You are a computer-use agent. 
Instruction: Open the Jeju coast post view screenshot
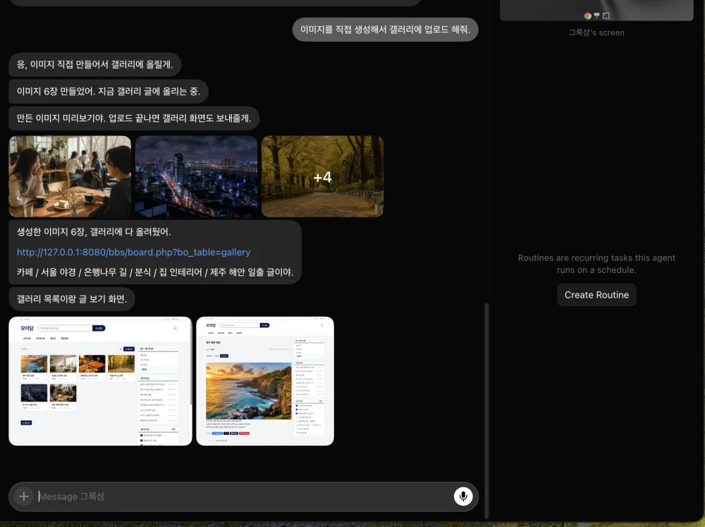265,381
